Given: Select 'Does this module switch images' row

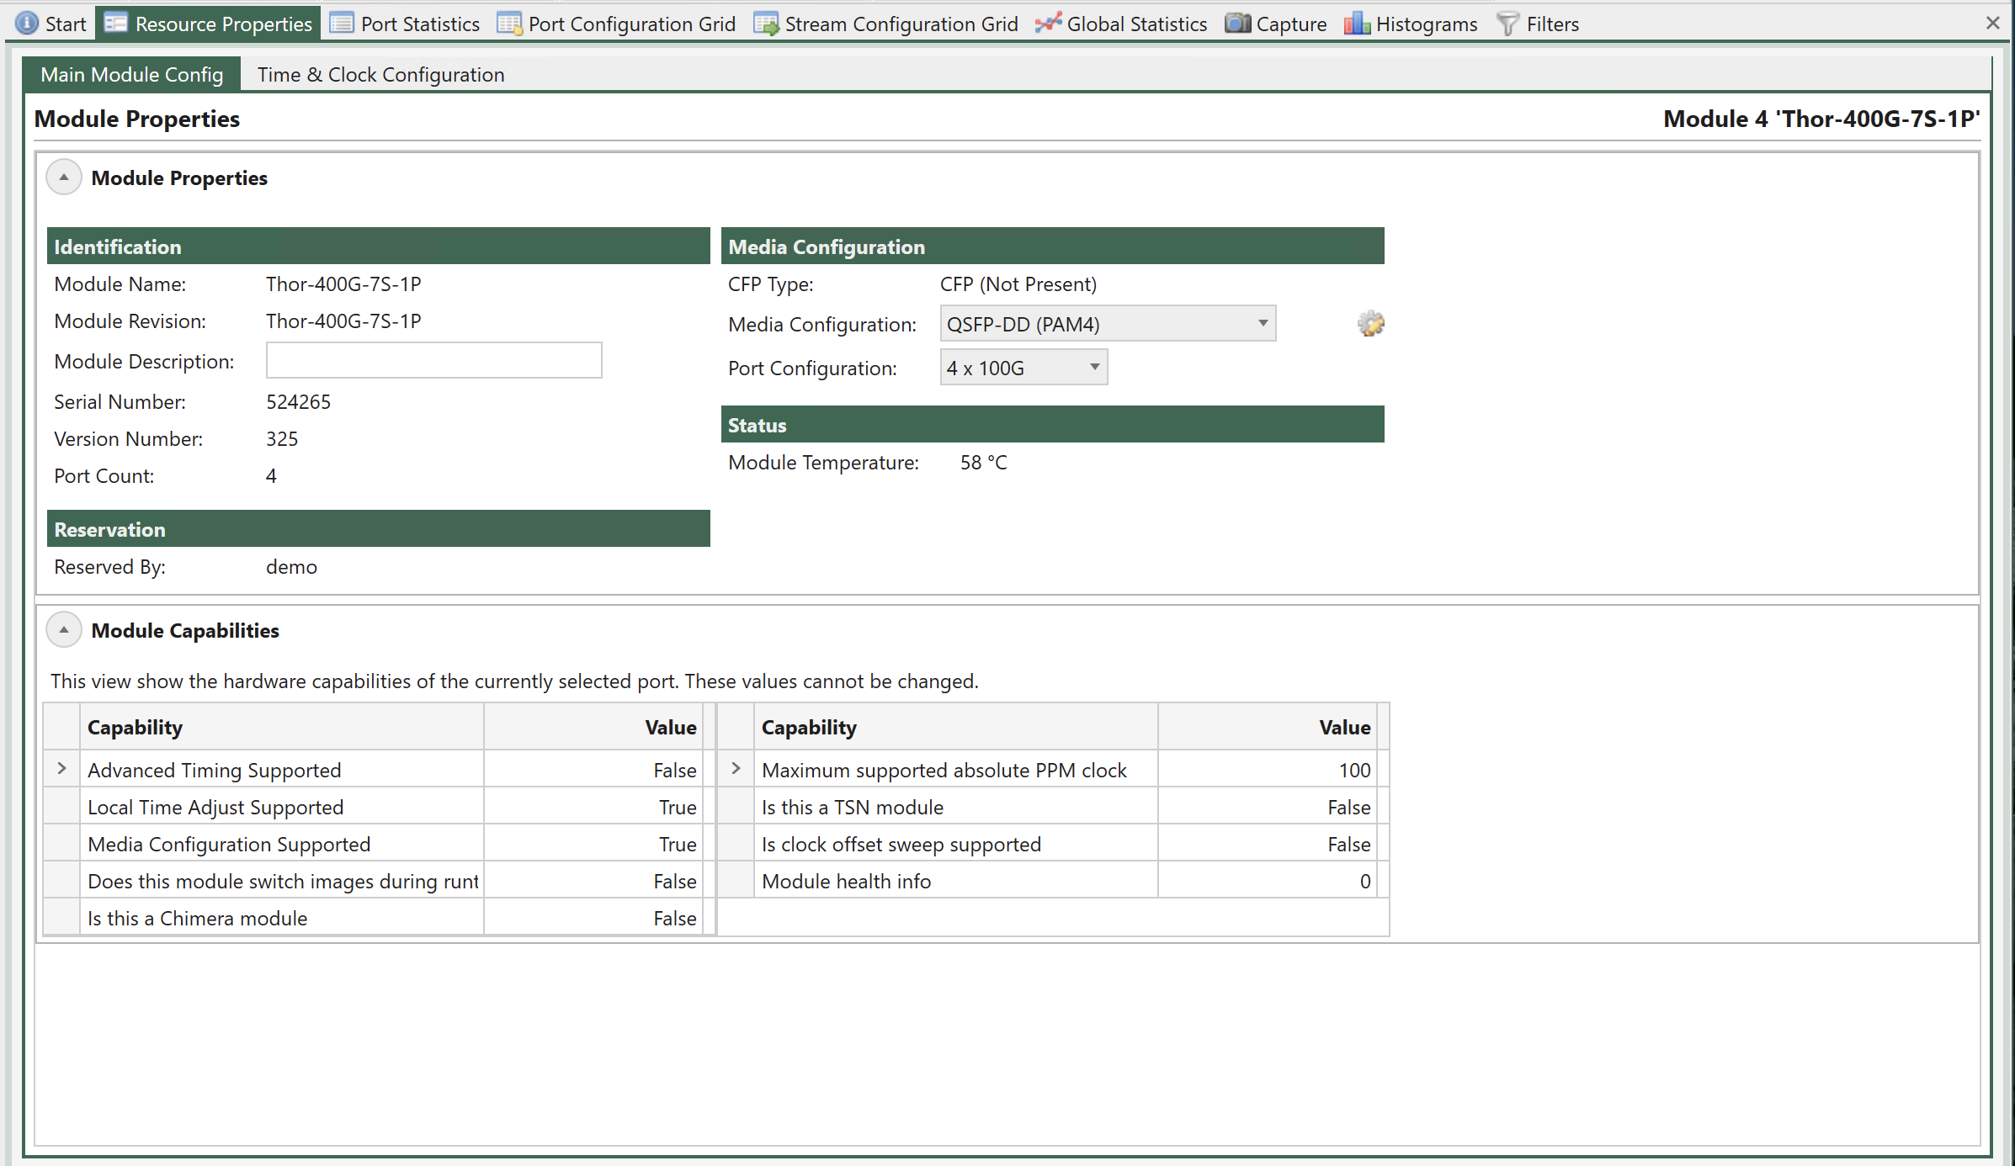Looking at the screenshot, I should 379,881.
